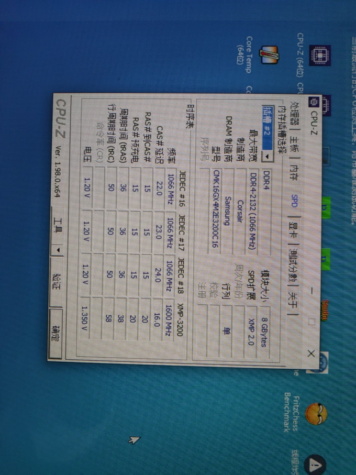
Task: Click the JEDEC #18 column header
Action: (181, 275)
